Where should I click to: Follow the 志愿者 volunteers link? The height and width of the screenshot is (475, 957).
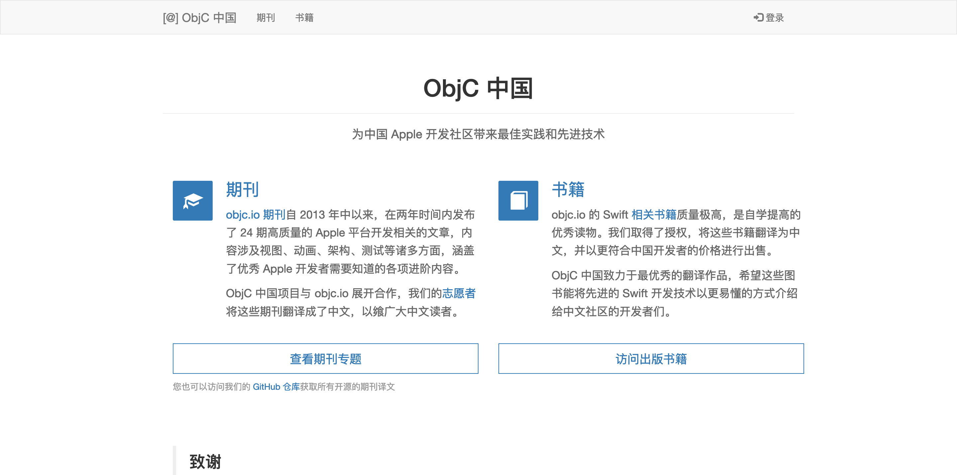(459, 293)
